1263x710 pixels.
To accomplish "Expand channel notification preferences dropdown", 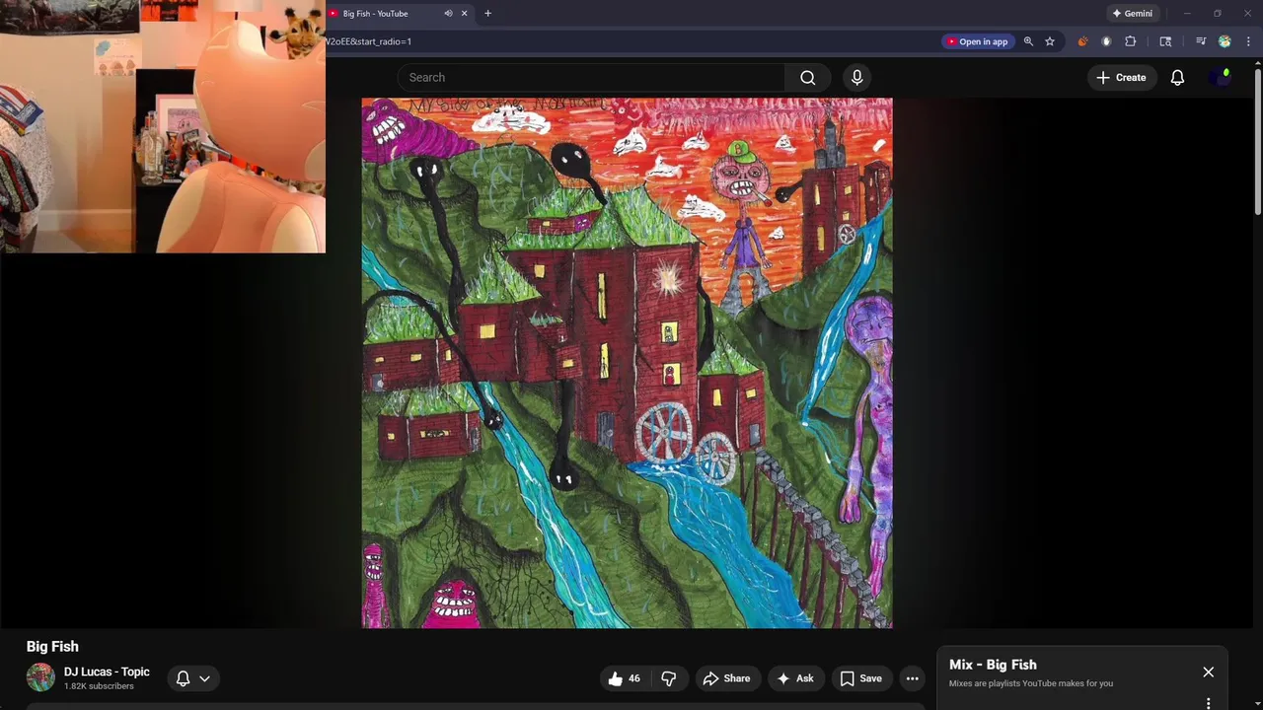I will (193, 678).
